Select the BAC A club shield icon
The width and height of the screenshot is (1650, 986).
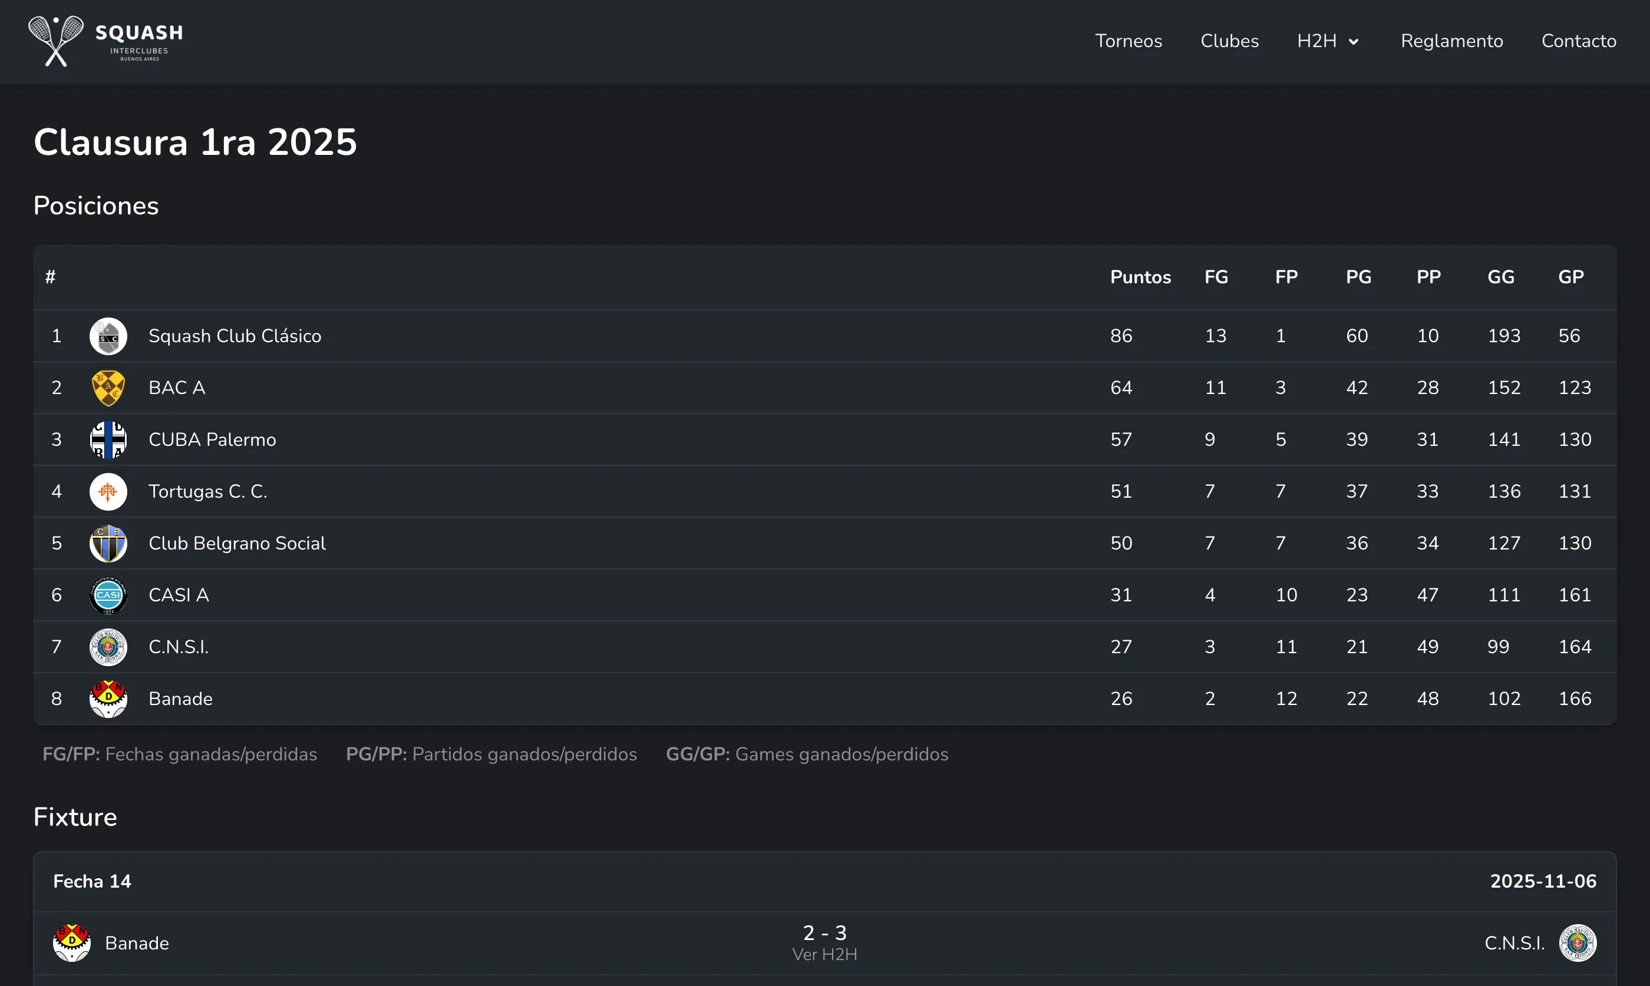pyautogui.click(x=108, y=388)
